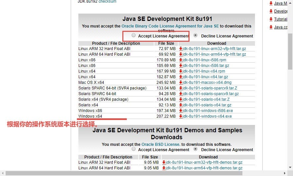Open the Tutorial sidebar link
This screenshot has height=176, width=293.
pos(281,19)
